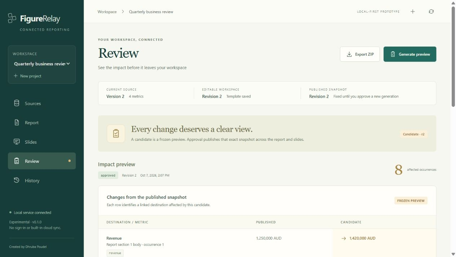Click Revision 2 under Published Snapshot
This screenshot has width=456, height=257.
[x=319, y=96]
